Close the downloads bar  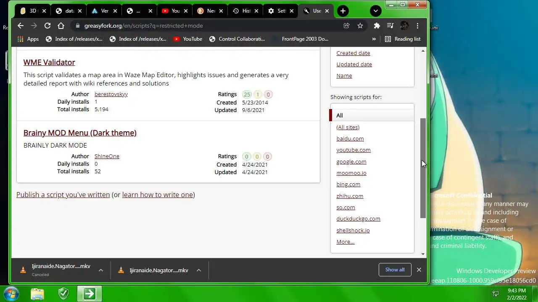(x=419, y=270)
